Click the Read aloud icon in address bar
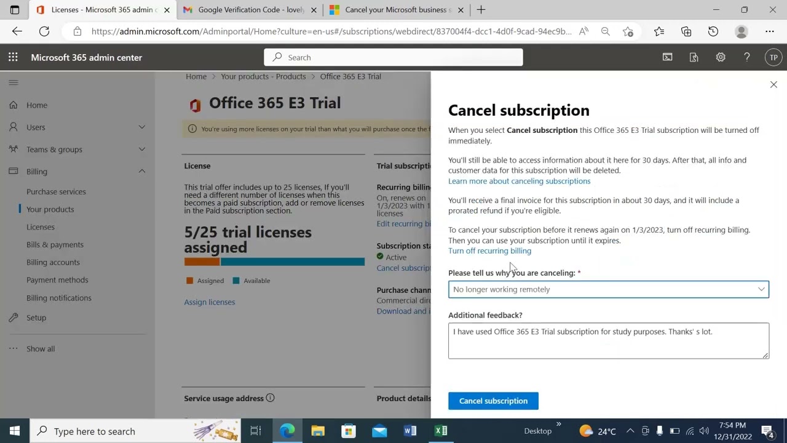The height and width of the screenshot is (443, 787). pyautogui.click(x=583, y=31)
